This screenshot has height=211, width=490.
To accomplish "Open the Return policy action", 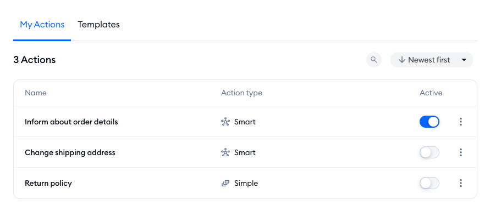I will pyautogui.click(x=48, y=183).
